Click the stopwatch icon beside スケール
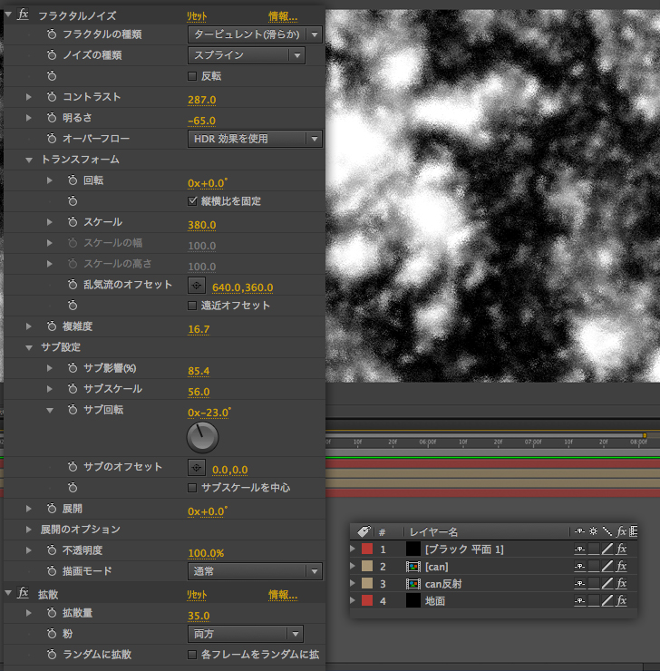 tap(73, 222)
